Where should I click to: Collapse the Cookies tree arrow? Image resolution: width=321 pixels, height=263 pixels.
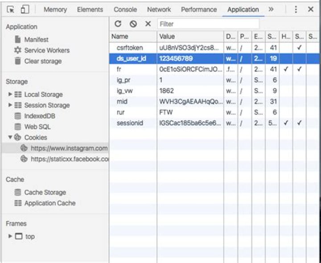tap(10, 137)
